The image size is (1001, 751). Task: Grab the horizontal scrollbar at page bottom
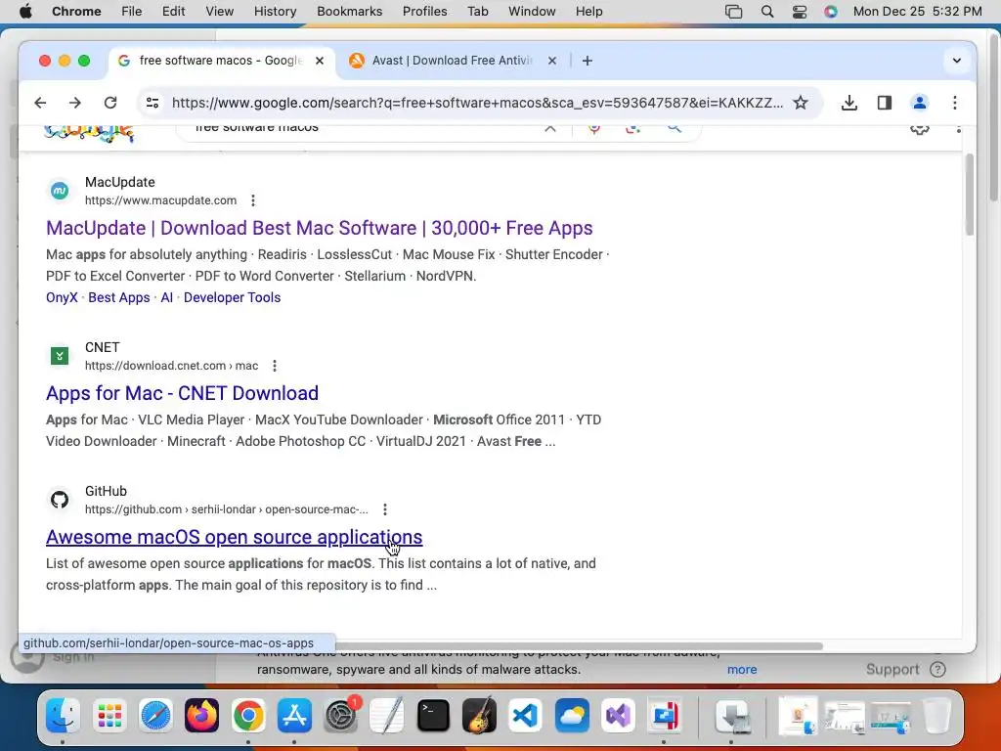(x=578, y=645)
